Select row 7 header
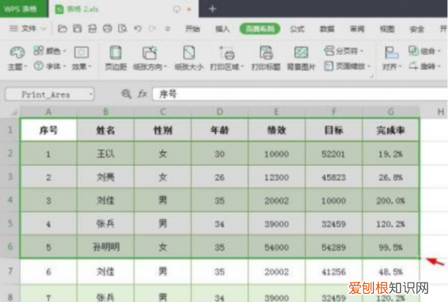The width and height of the screenshot is (448, 302). tap(10, 271)
